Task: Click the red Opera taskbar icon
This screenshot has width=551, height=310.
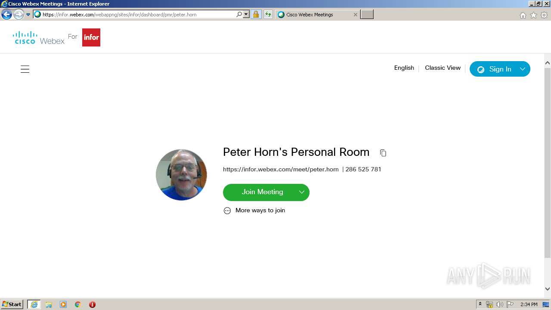Action: point(92,304)
